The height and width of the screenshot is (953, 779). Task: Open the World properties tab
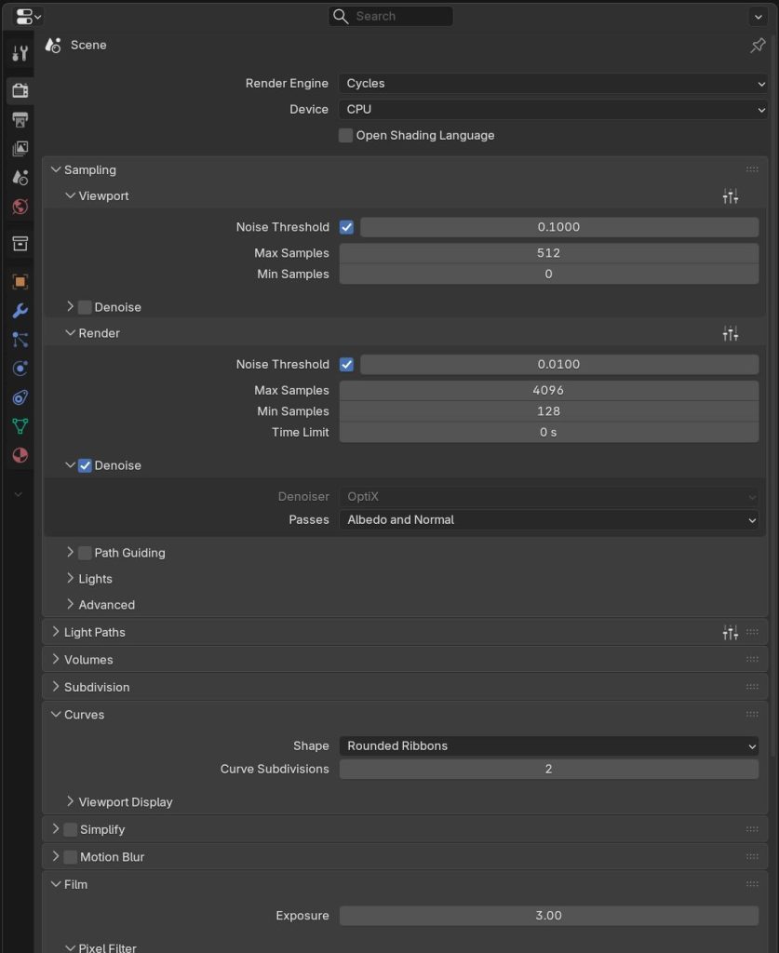[x=20, y=207]
